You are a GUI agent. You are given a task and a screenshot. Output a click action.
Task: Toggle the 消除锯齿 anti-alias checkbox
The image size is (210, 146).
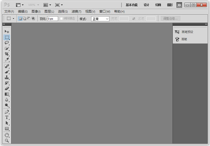point(62,19)
